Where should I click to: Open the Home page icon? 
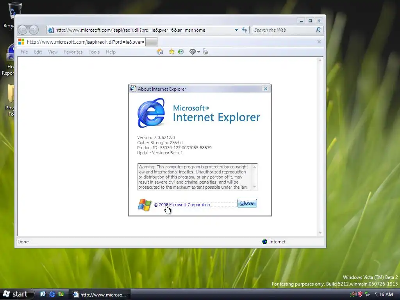pyautogui.click(x=160, y=52)
